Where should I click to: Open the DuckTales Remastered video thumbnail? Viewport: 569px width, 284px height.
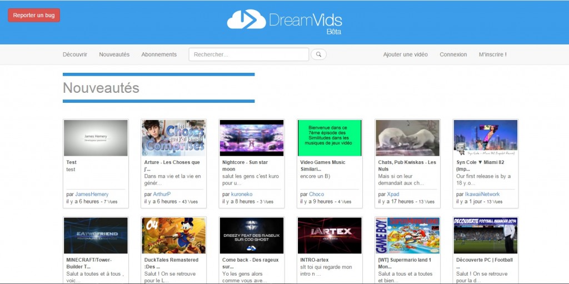point(173,235)
